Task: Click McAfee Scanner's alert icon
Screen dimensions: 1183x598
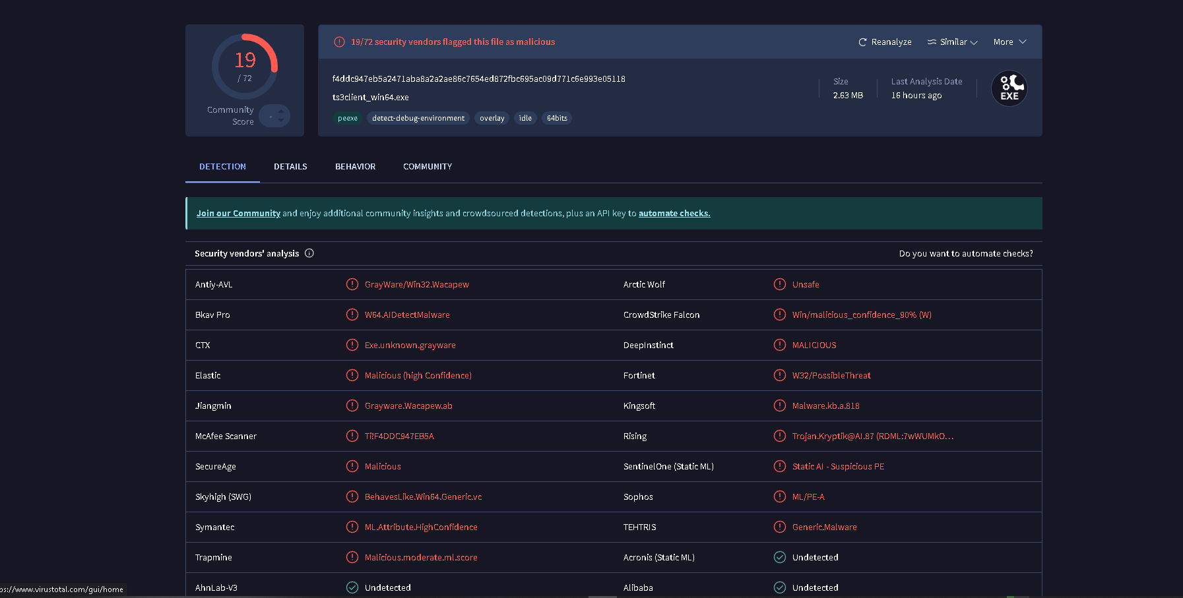Action: tap(352, 436)
